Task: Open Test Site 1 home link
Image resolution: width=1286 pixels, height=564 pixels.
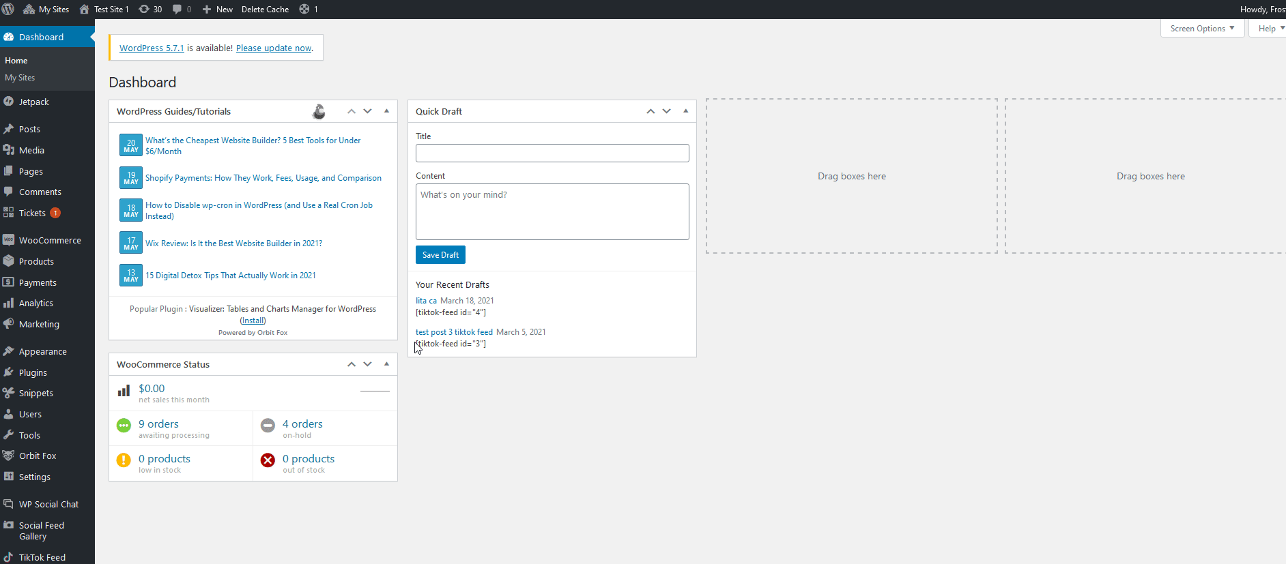Action: pos(104,9)
